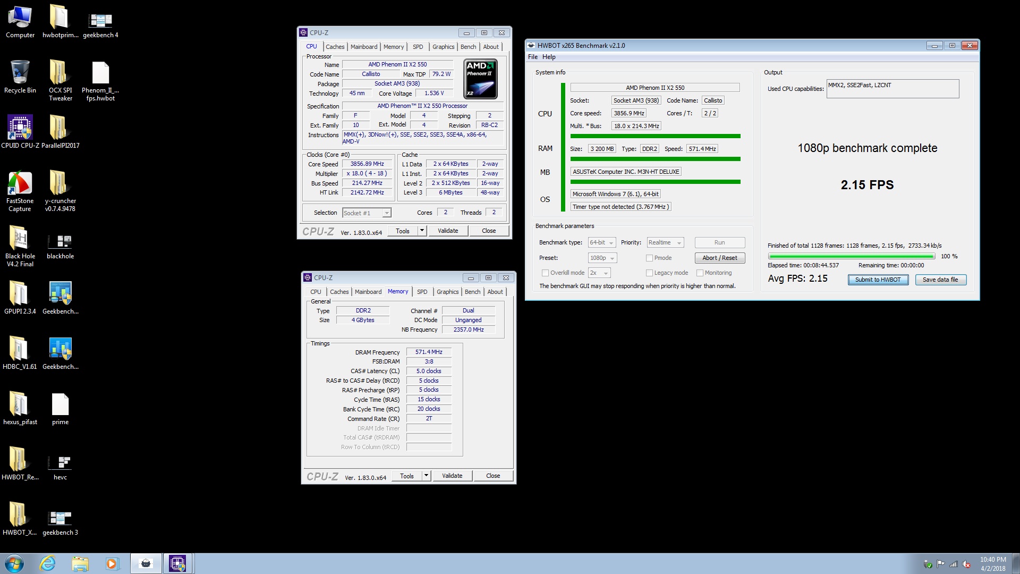Open the Preset 1080p dropdown
This screenshot has width=1020, height=574.
pyautogui.click(x=602, y=258)
